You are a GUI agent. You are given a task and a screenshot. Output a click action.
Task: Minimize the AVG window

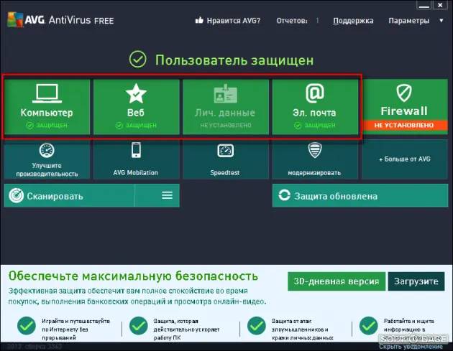click(x=424, y=5)
